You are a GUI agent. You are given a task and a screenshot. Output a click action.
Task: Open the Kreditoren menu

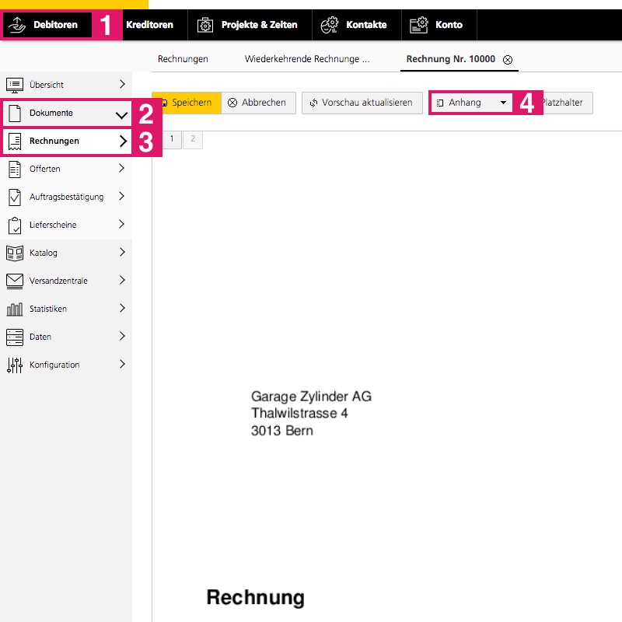[149, 25]
